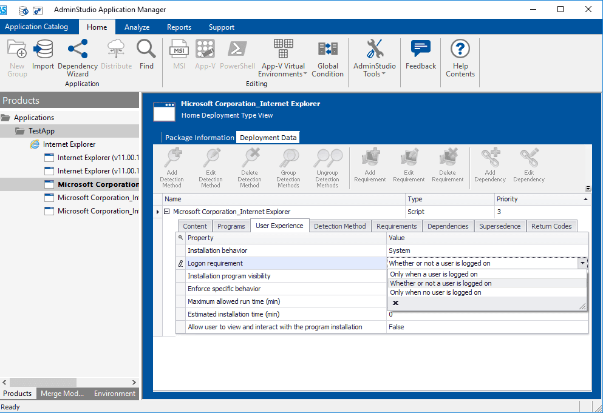Viewport: 603px width, 413px height.
Task: Select the Applications tree node
Action: coord(34,118)
